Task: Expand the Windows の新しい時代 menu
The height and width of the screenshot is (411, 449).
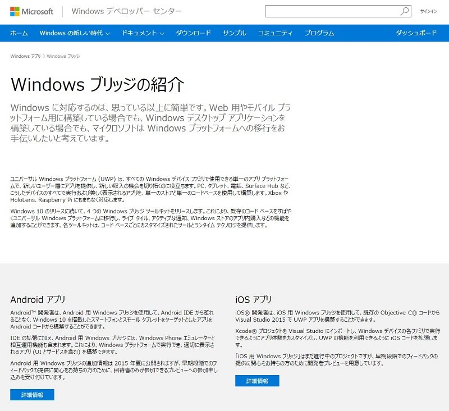Action: pos(75,33)
